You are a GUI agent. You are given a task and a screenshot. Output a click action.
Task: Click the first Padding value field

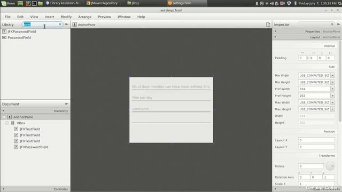(x=302, y=58)
